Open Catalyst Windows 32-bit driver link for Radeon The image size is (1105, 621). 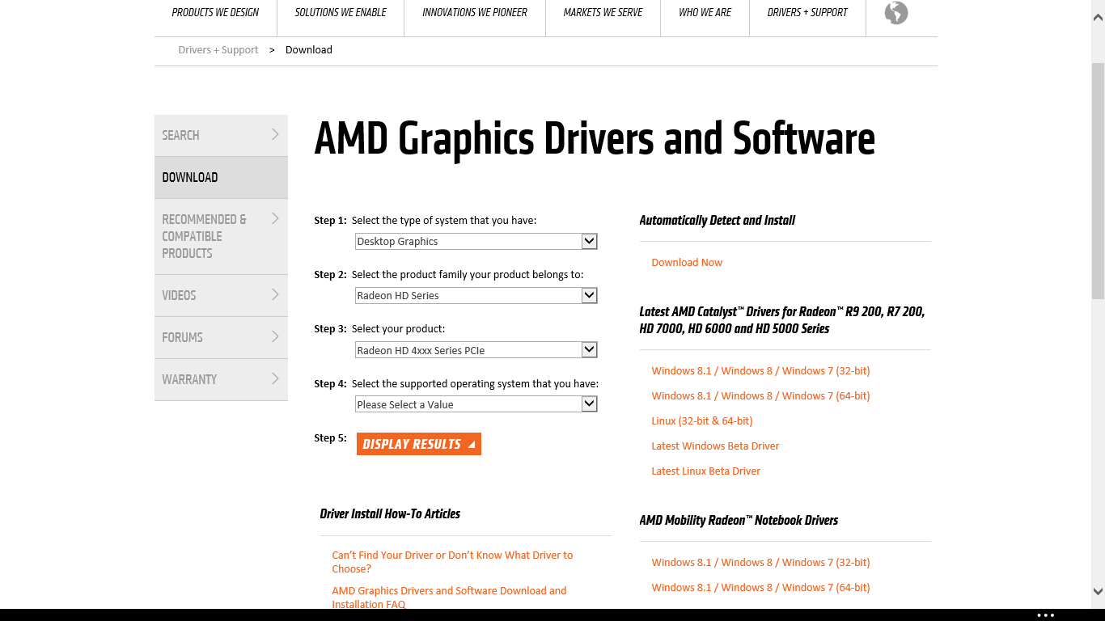(760, 371)
